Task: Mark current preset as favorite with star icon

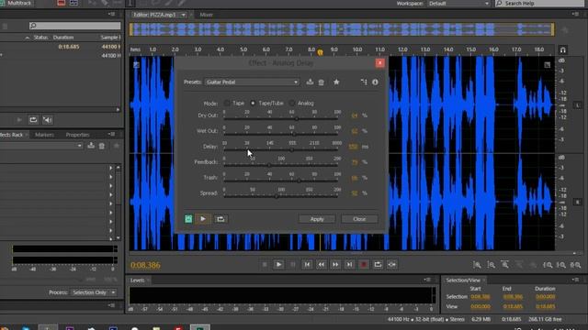Action: click(336, 82)
